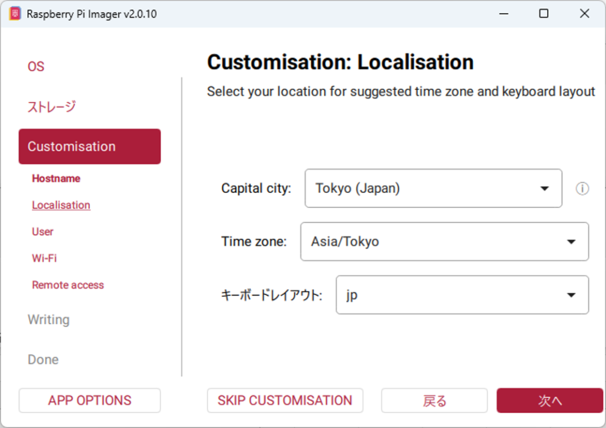Click the 次へ next button
The width and height of the screenshot is (606, 428).
(x=550, y=401)
